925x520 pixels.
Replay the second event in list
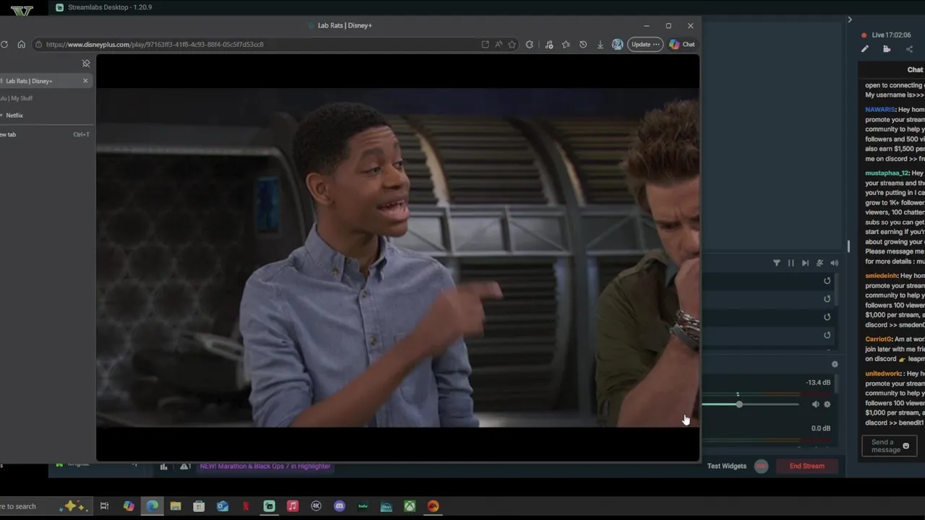tap(827, 299)
